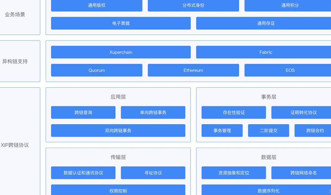Click the EOS block
331x195 pixels.
(288, 70)
